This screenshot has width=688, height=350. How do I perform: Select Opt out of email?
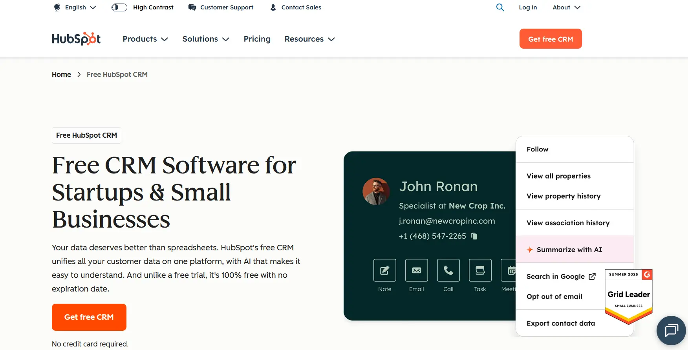point(554,296)
